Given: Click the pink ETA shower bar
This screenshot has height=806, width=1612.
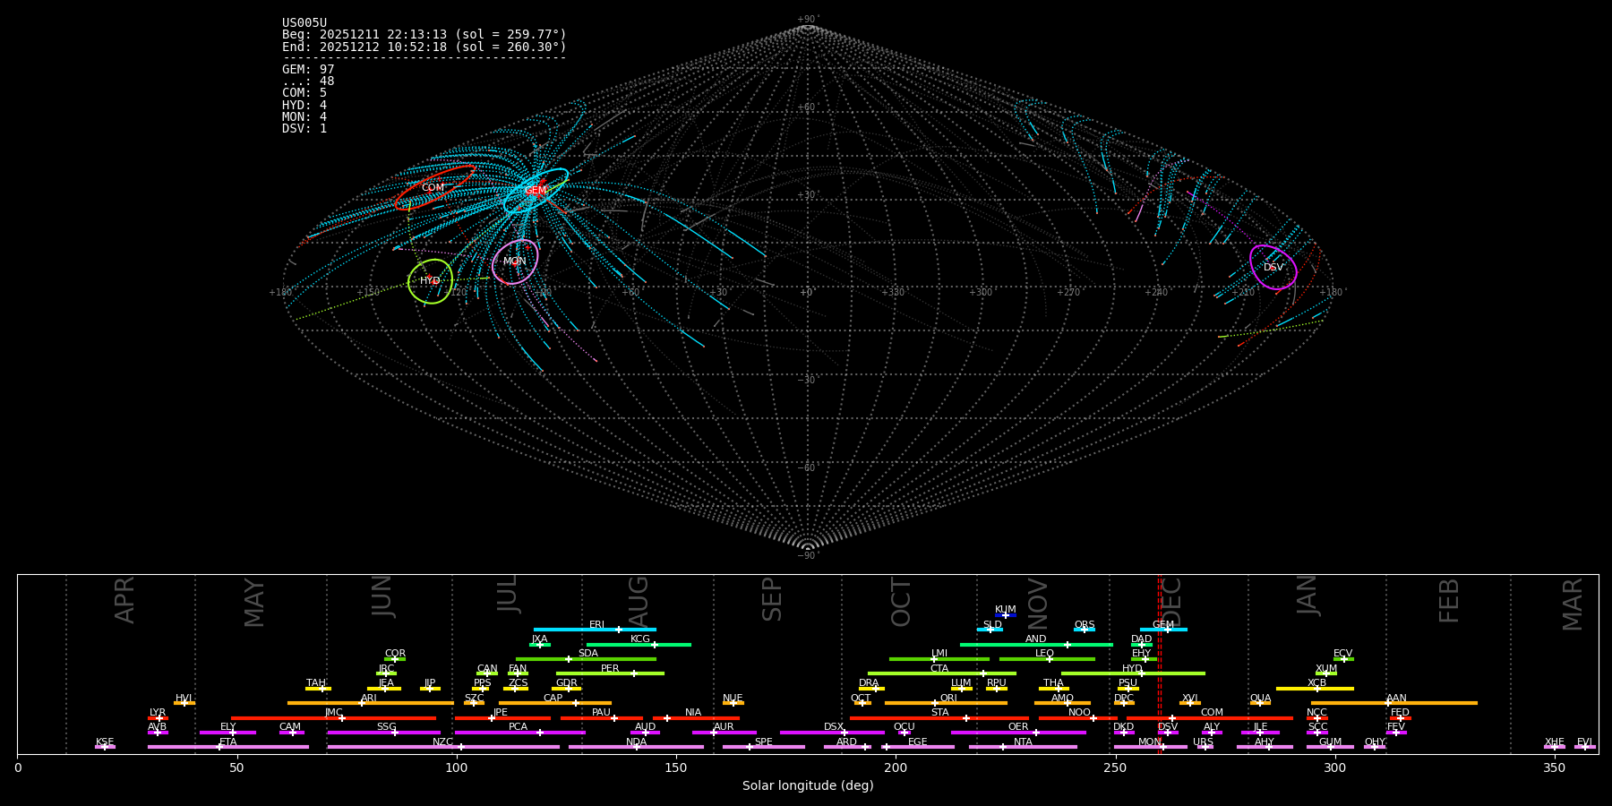Looking at the screenshot, I should point(228,747).
